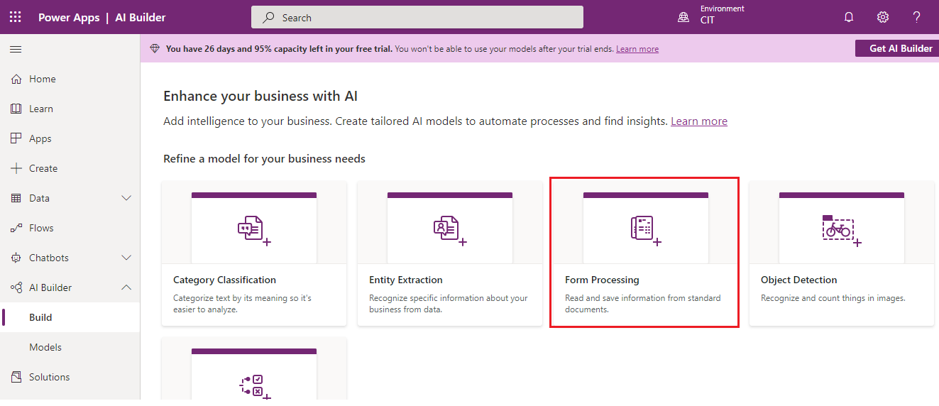Viewport: 939px width, 406px height.
Task: Click the Entity Extraction card icon
Action: click(449, 230)
